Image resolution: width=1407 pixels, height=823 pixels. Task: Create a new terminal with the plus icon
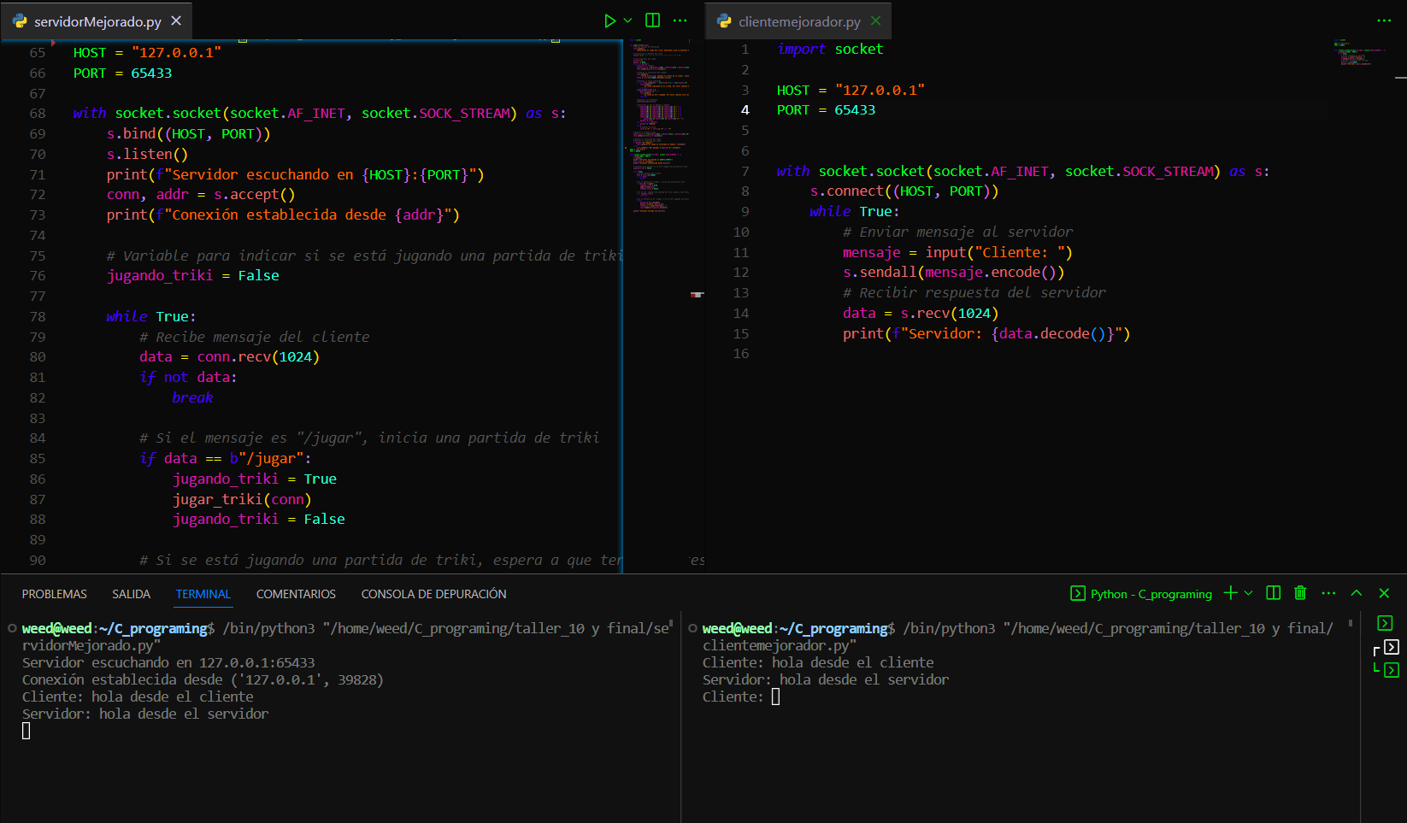tap(1229, 592)
